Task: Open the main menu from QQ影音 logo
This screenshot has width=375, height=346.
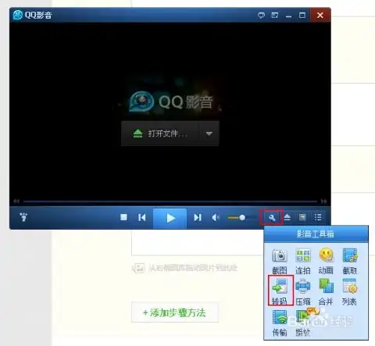Action: tap(33, 15)
